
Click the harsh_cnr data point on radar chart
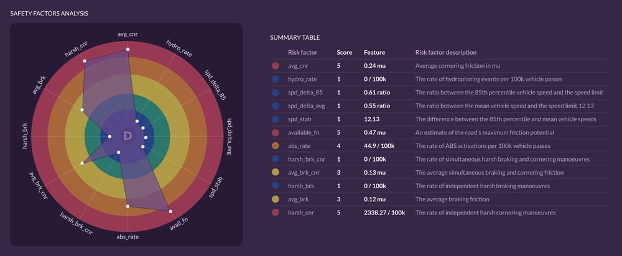click(85, 61)
